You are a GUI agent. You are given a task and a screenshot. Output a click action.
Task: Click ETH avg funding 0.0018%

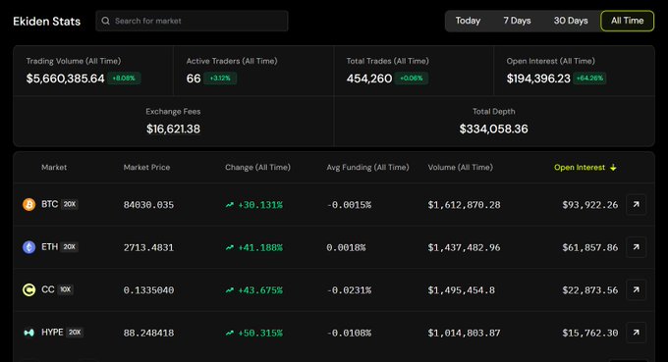tap(346, 247)
